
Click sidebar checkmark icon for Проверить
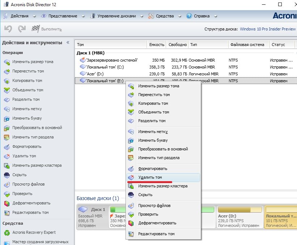tap(7, 194)
